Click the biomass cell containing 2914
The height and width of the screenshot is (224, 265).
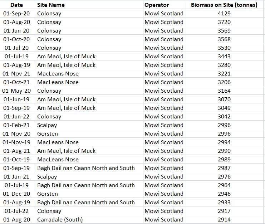(224, 220)
